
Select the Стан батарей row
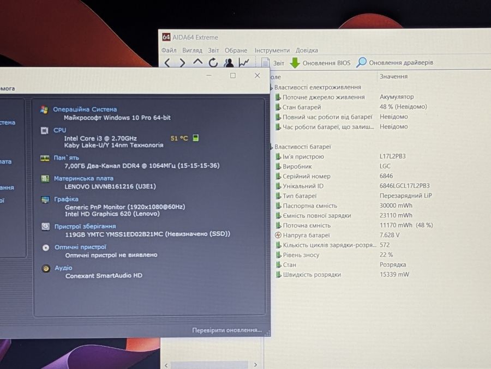(351, 107)
